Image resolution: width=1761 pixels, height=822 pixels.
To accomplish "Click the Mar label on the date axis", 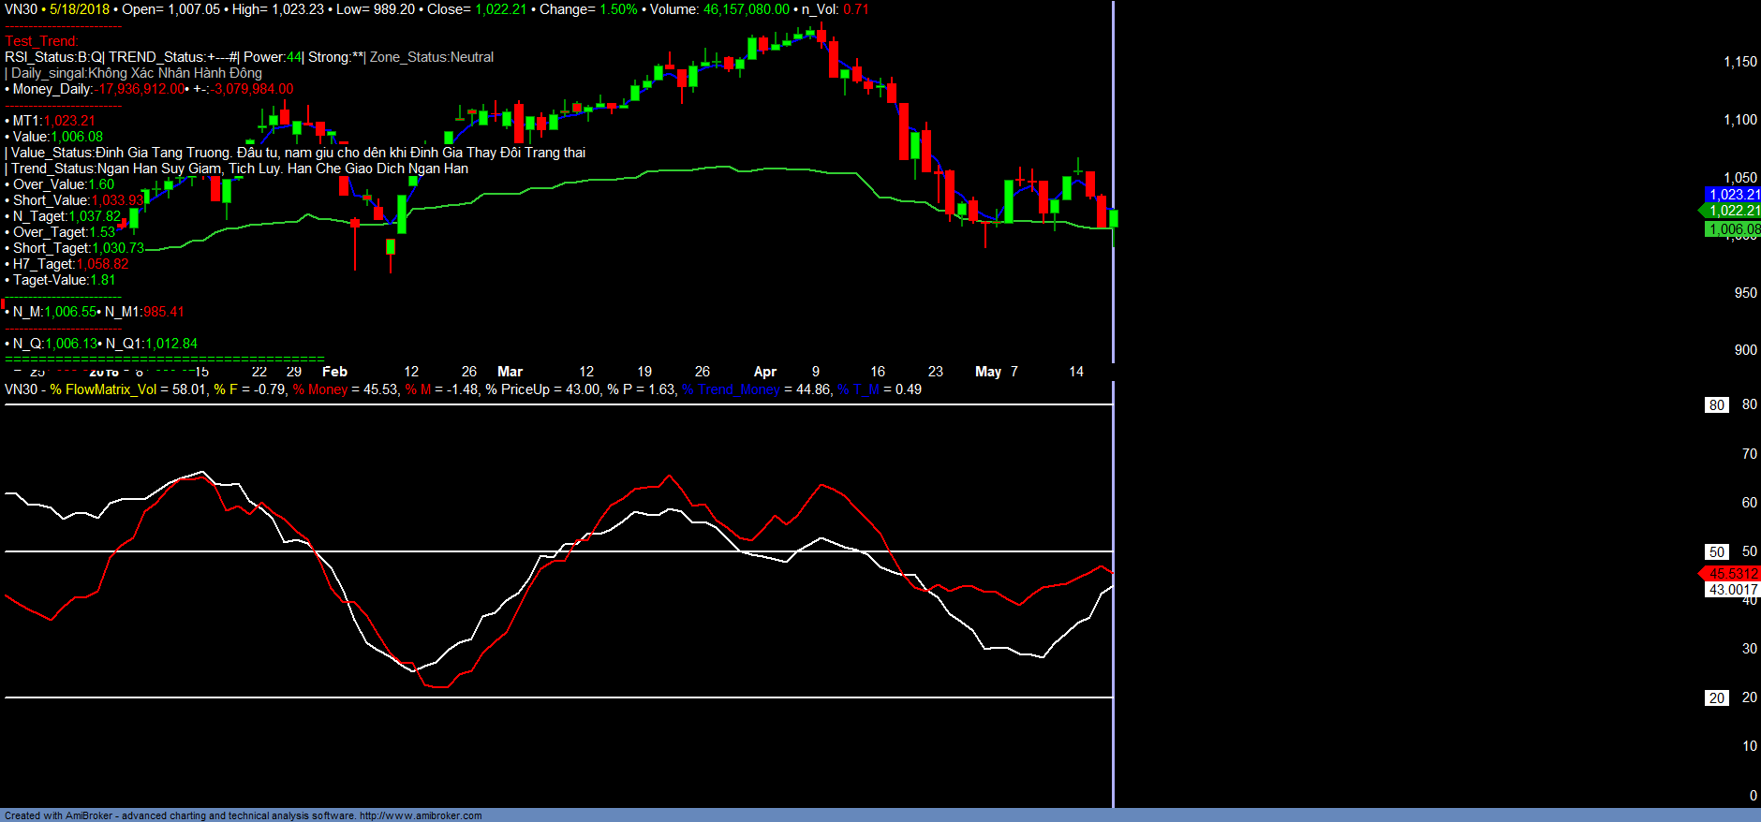I will (510, 372).
